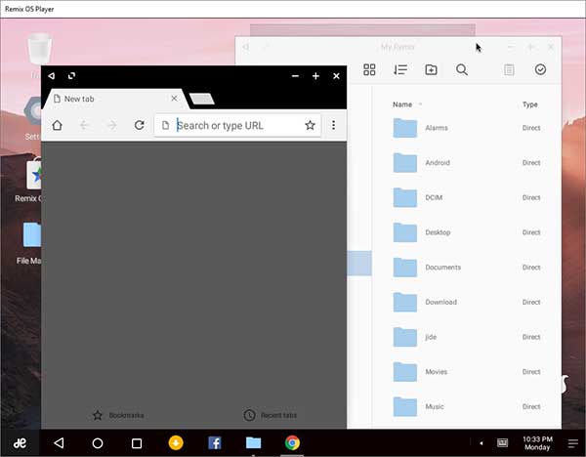The image size is (586, 457).
Task: Open the Remix OS start menu
Action: point(20,443)
